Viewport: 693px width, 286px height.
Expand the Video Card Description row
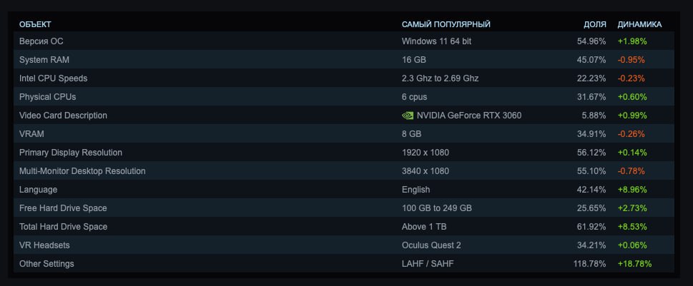tap(64, 116)
